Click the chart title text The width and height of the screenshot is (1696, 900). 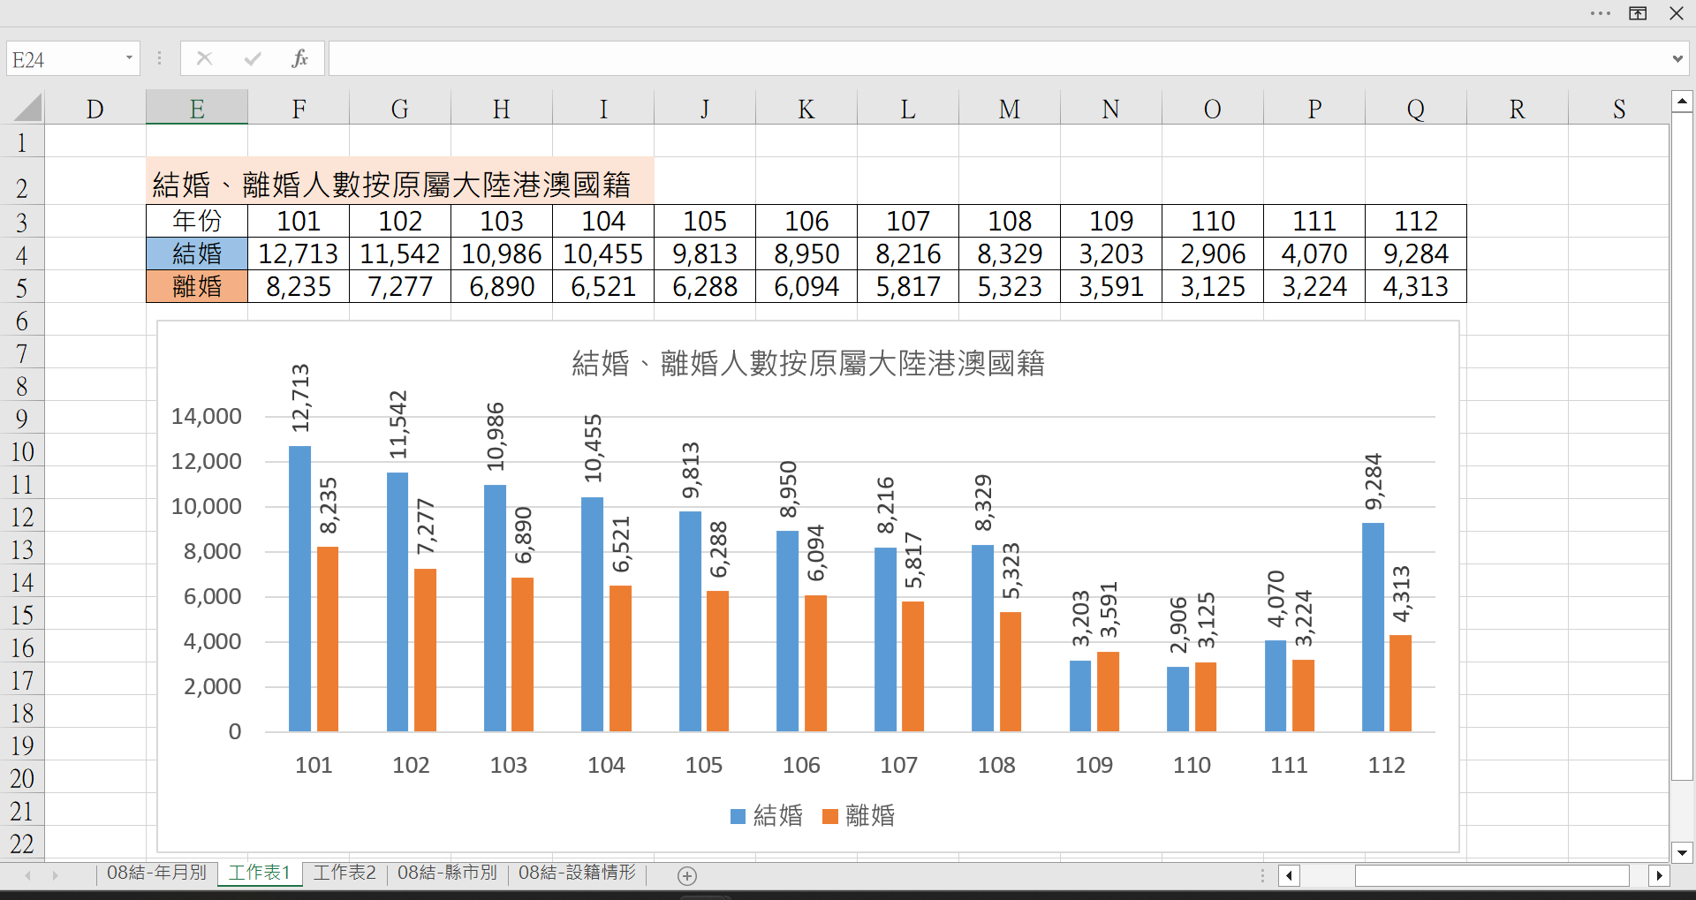(808, 363)
